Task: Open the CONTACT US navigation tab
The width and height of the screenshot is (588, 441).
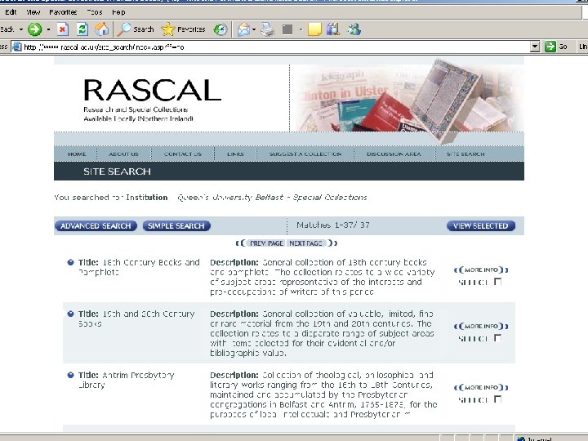Action: (183, 154)
